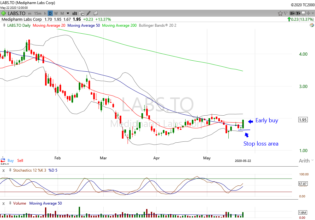
Task: Open the color palette settings icon
Action: pos(312,25)
